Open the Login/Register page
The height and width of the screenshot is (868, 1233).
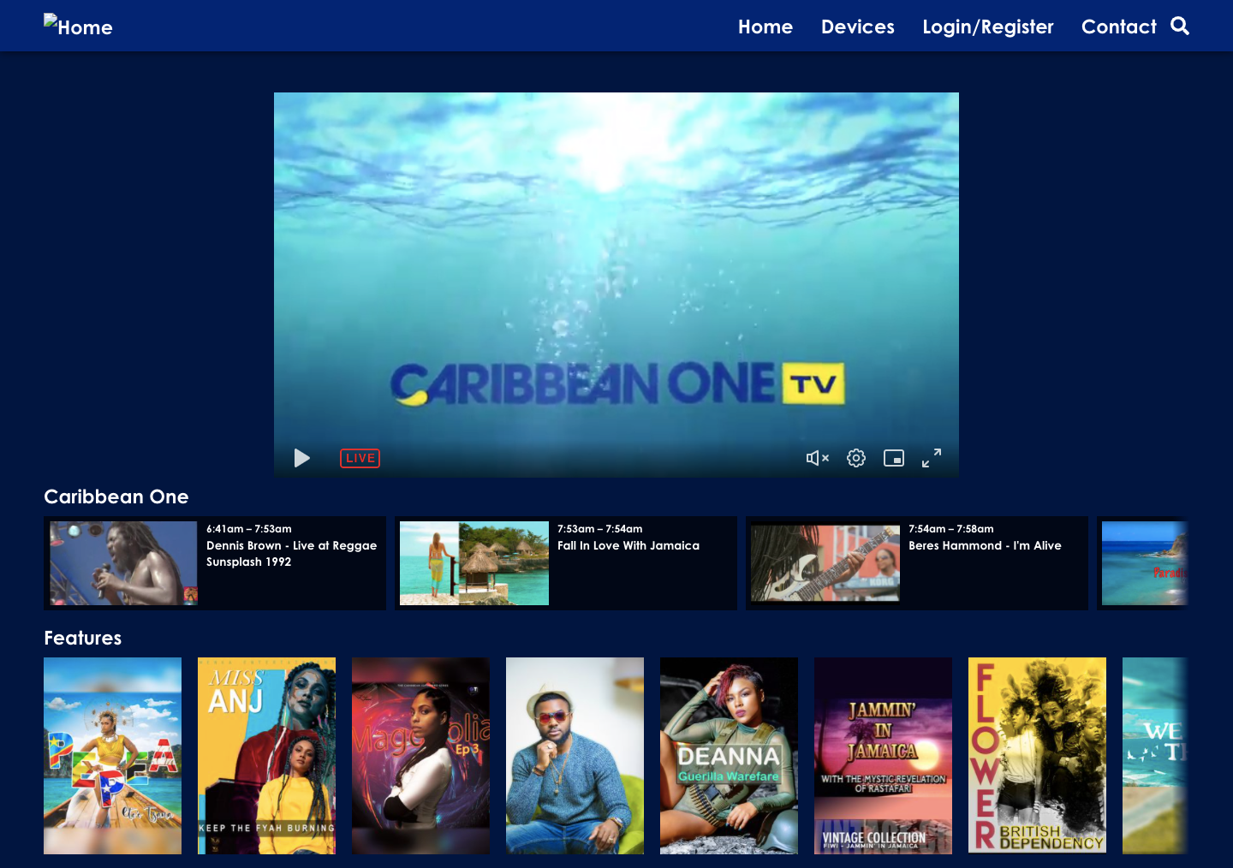click(988, 27)
